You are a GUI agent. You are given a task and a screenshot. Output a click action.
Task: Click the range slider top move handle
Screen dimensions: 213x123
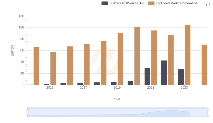click(x=118, y=108)
